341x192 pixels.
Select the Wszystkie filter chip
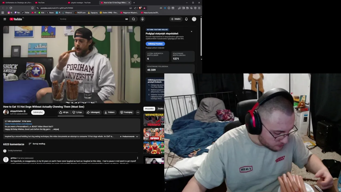click(149, 109)
